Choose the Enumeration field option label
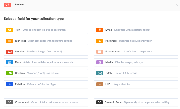 tap(113, 52)
